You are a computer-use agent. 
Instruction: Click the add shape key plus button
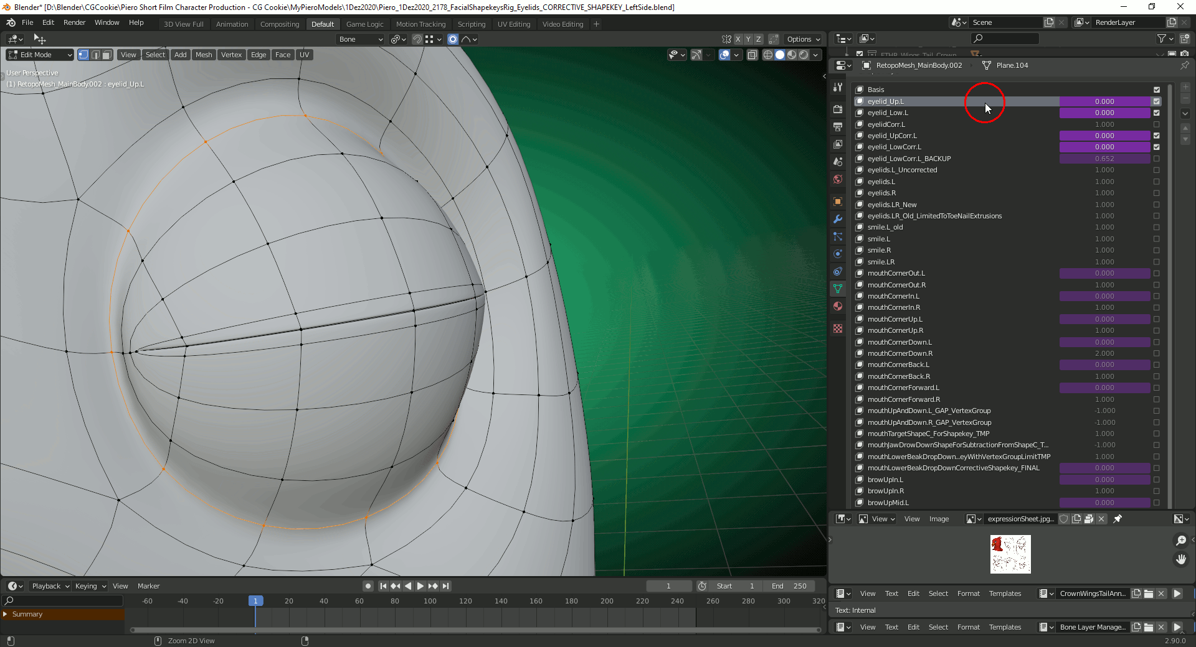pos(1185,88)
